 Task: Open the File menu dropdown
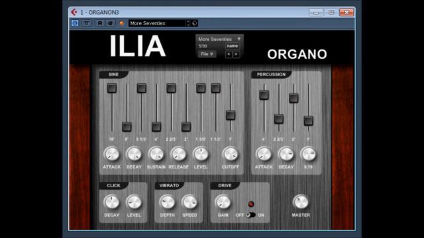[x=207, y=54]
